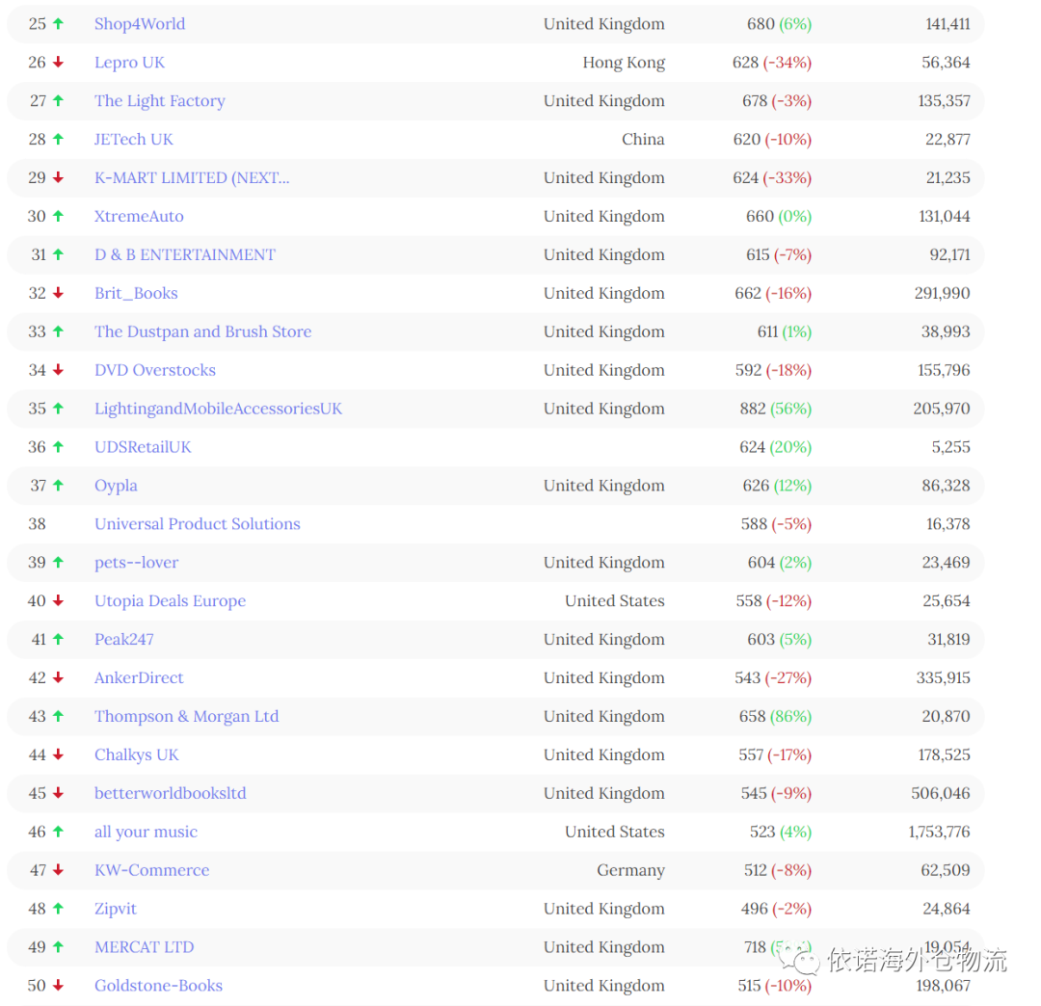Screen dimensions: 1041x1006
Task: Click the green up arrow at rank 27
Action: tap(59, 101)
